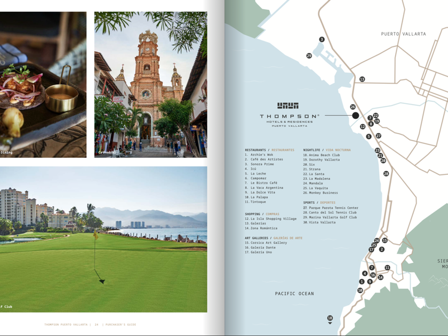
Task: Click the 'PUERTO VALLARTA' map label
Action: [x=403, y=34]
